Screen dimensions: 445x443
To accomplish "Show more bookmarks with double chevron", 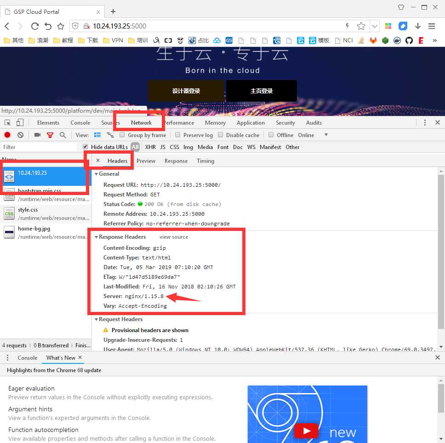I will 434,40.
